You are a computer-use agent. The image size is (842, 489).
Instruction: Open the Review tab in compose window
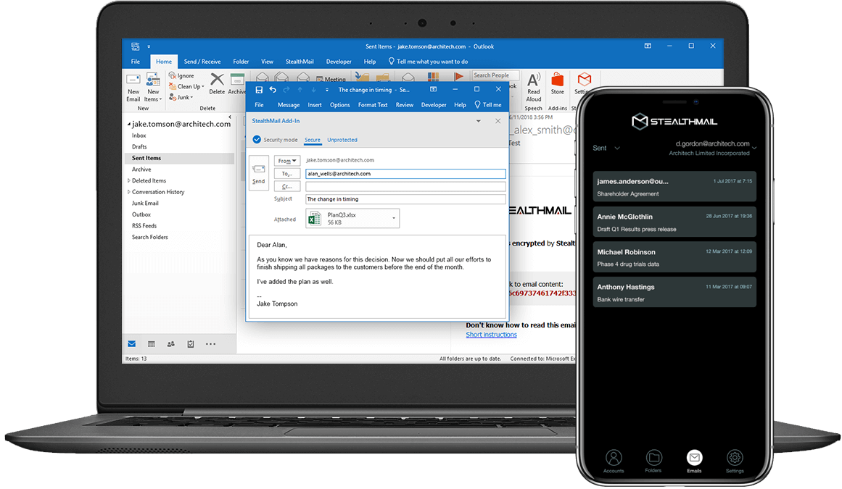point(405,105)
